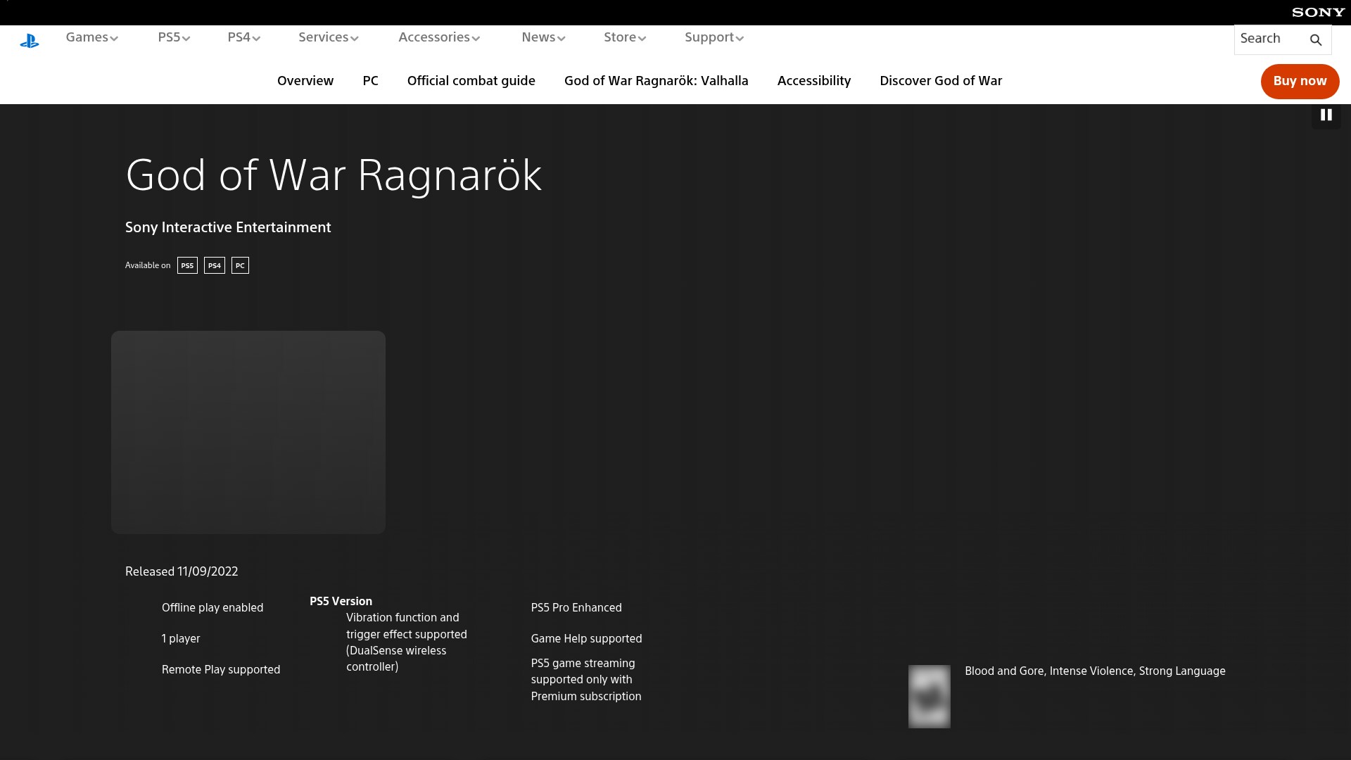
Task: Open the Services dropdown
Action: (x=328, y=37)
